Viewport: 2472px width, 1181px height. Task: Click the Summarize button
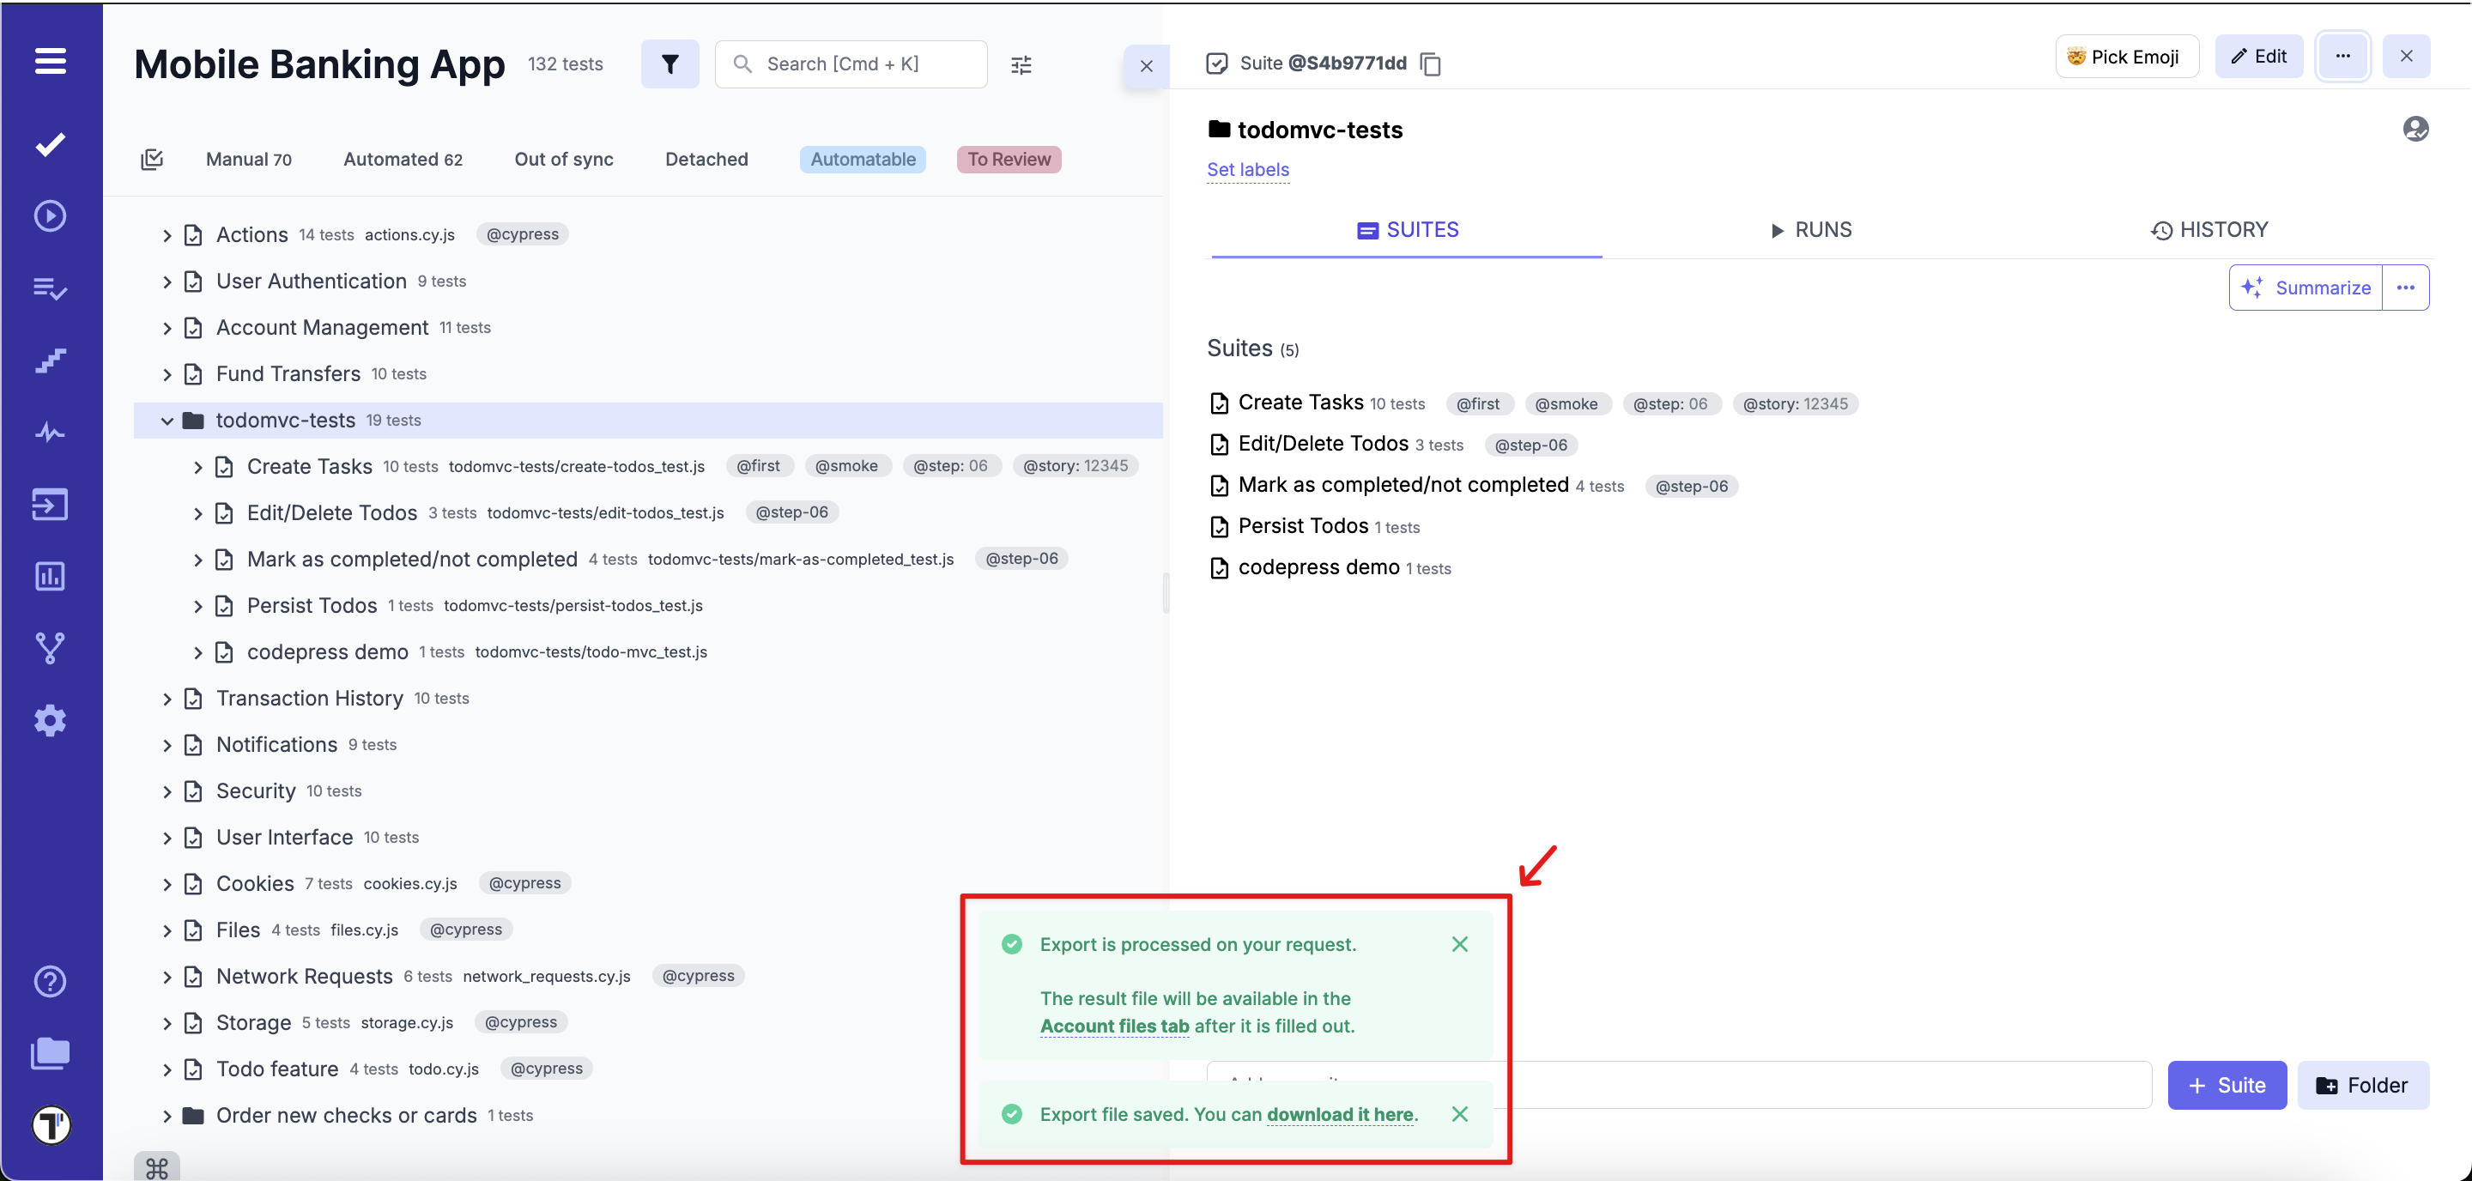pyautogui.click(x=2307, y=287)
